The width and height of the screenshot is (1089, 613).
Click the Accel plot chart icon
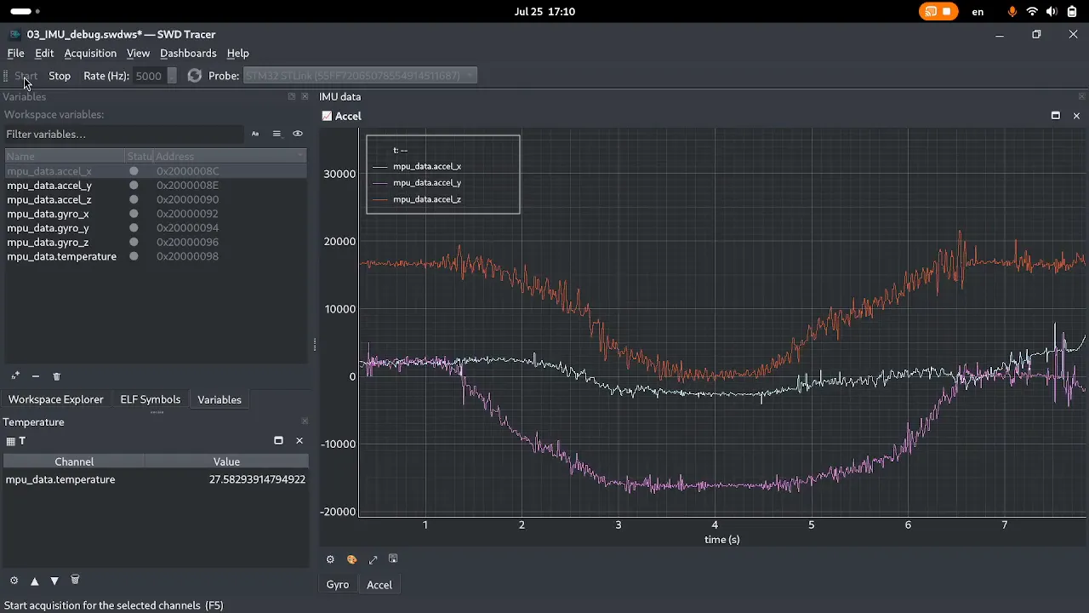click(327, 116)
